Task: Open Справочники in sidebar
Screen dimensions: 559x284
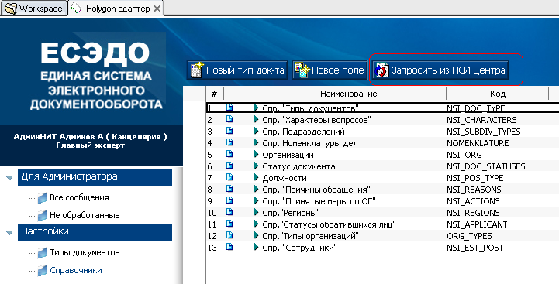Action: click(75, 270)
